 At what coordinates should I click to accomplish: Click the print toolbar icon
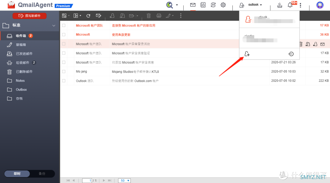(x=159, y=16)
